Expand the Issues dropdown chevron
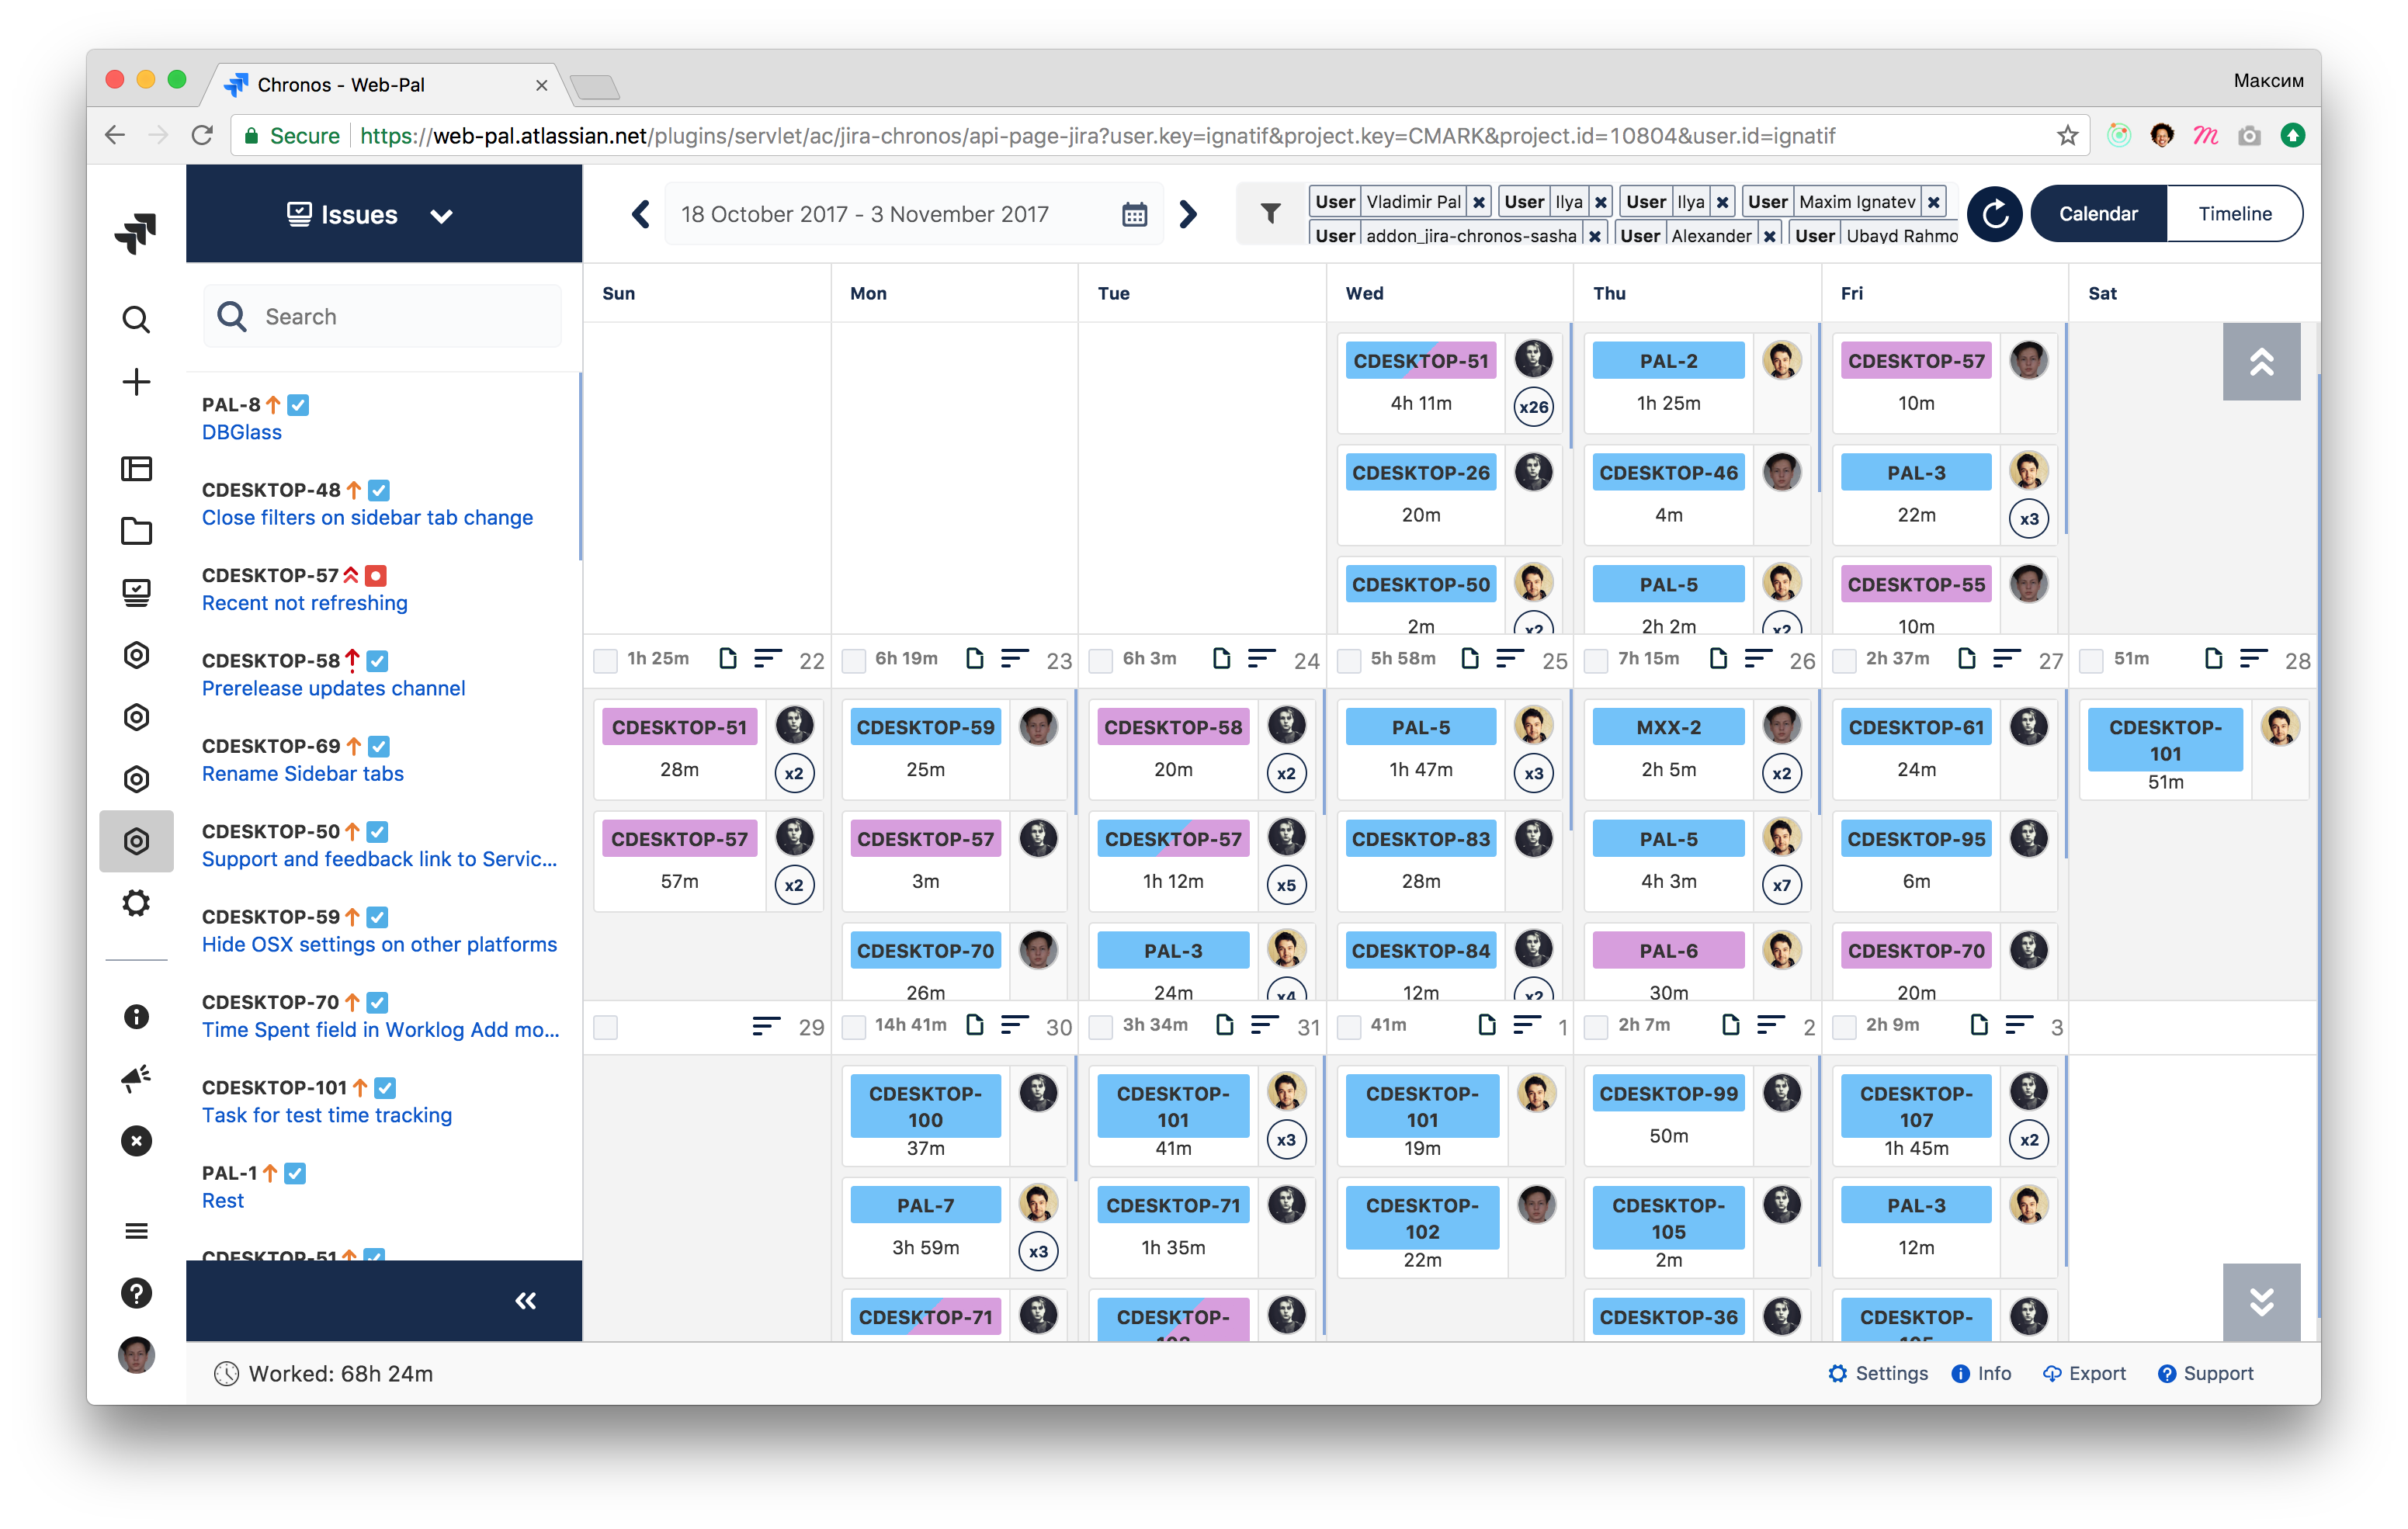 click(x=441, y=215)
